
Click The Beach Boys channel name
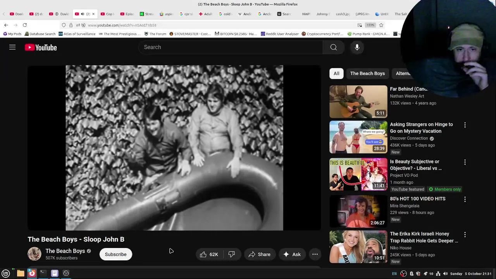[65, 251]
